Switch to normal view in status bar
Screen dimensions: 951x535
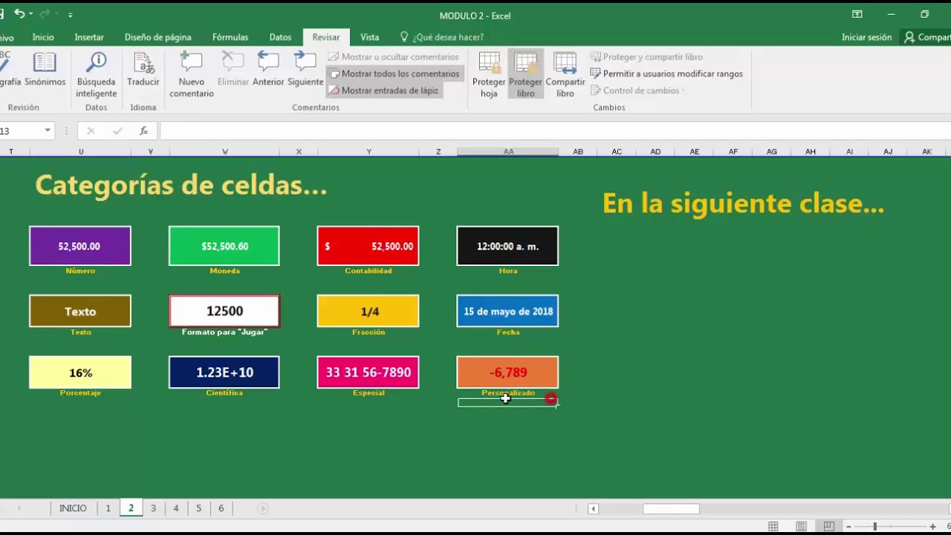[x=773, y=526]
